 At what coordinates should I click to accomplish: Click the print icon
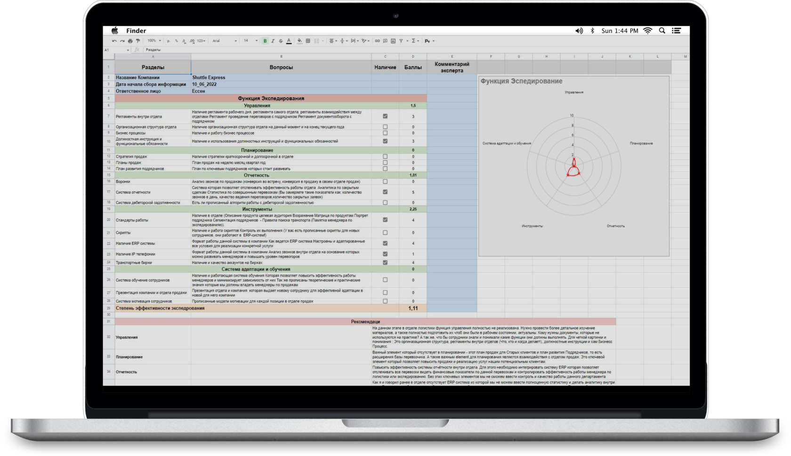[130, 41]
